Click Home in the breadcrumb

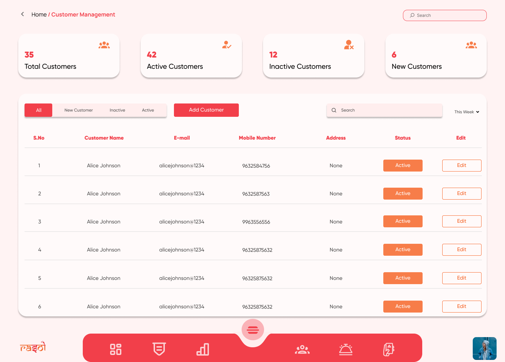click(x=39, y=15)
